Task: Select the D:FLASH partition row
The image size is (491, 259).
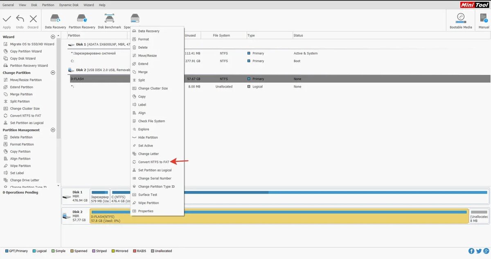Action: pos(279,79)
